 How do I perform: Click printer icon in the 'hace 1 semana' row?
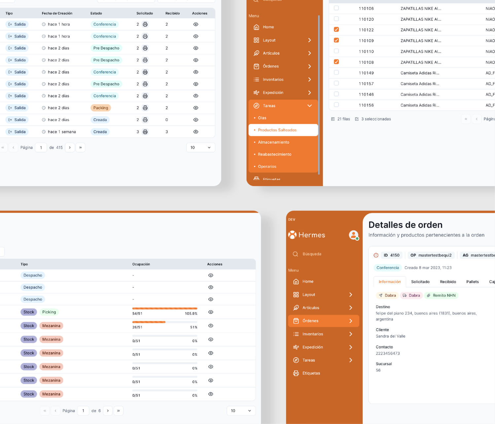click(x=145, y=132)
